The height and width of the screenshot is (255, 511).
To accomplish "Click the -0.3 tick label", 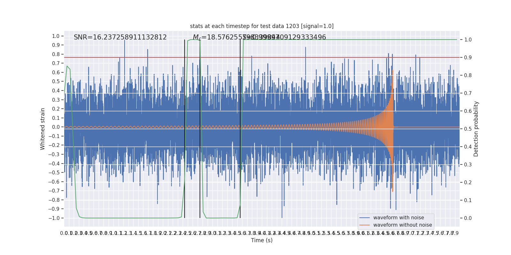I will coord(54,154).
